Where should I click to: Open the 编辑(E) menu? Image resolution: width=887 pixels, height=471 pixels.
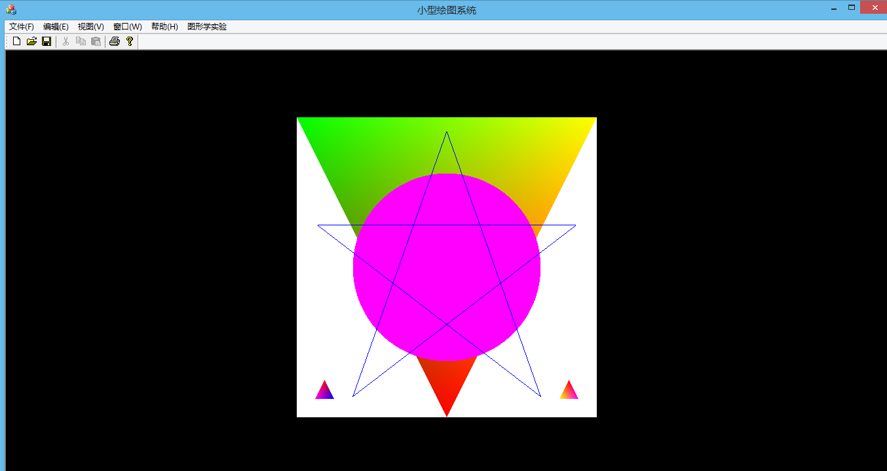pyautogui.click(x=56, y=27)
